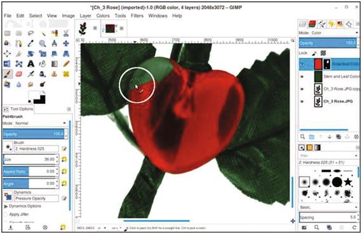This screenshot has width=362, height=234.
Task: Enable the Apply Jitter checkbox
Action: 6,214
